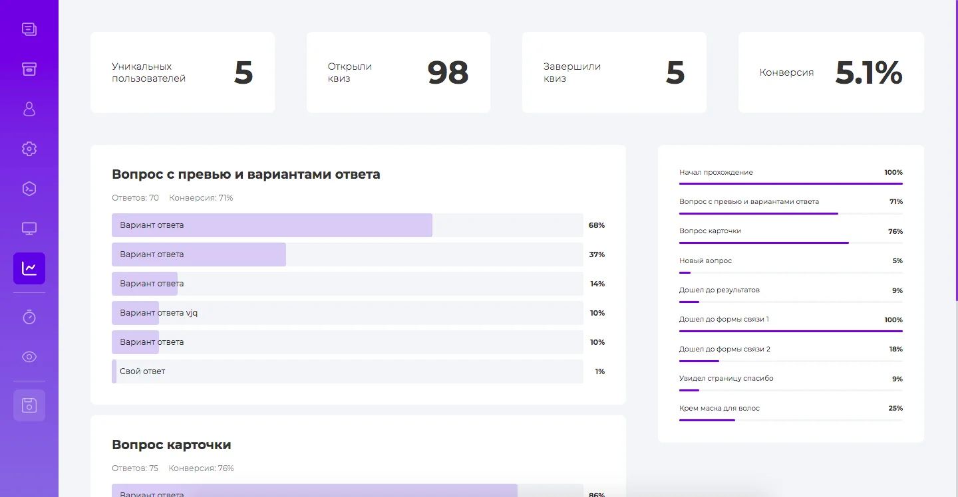Click 'Конверсия: 71%' text
This screenshot has width=958, height=497.
tap(201, 198)
